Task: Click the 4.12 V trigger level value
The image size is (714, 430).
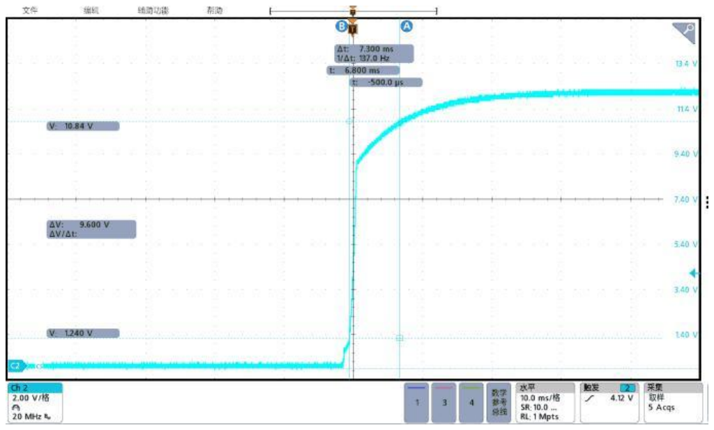Action: (621, 398)
